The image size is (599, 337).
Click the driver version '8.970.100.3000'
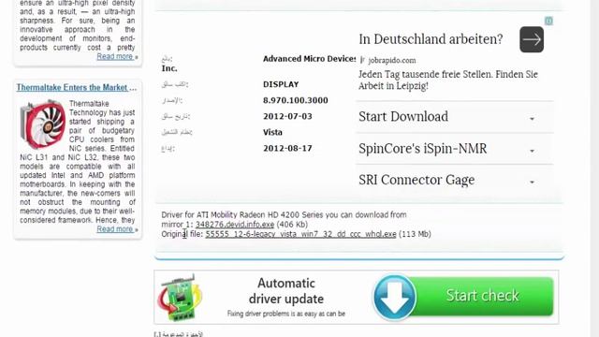click(x=296, y=100)
